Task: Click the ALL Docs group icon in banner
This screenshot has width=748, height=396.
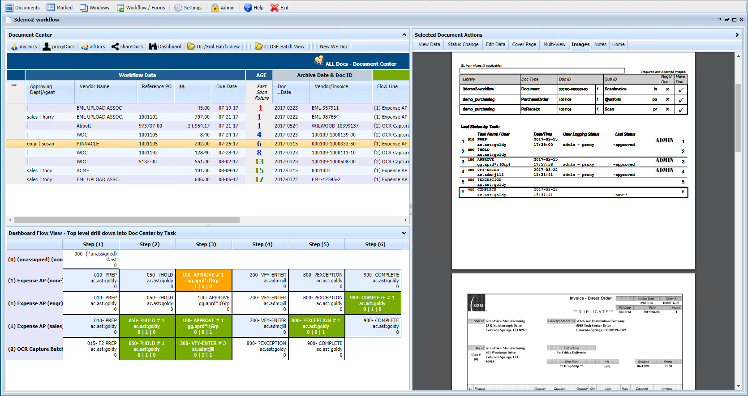Action: [x=319, y=61]
